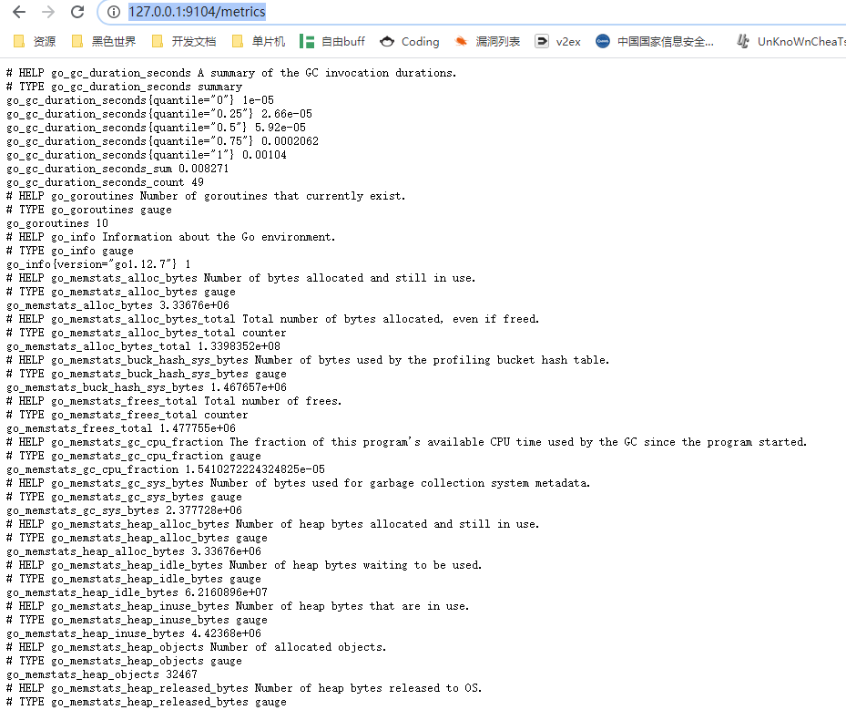This screenshot has height=710, width=846.
Task: Open the v2ex bookmark
Action: 557,41
